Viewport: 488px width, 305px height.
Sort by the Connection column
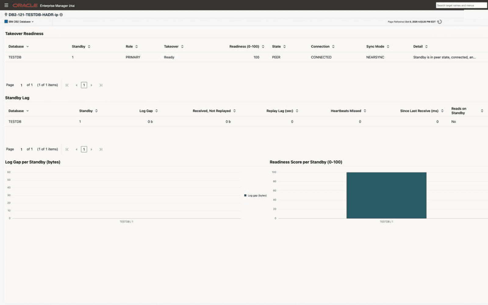pos(333,47)
